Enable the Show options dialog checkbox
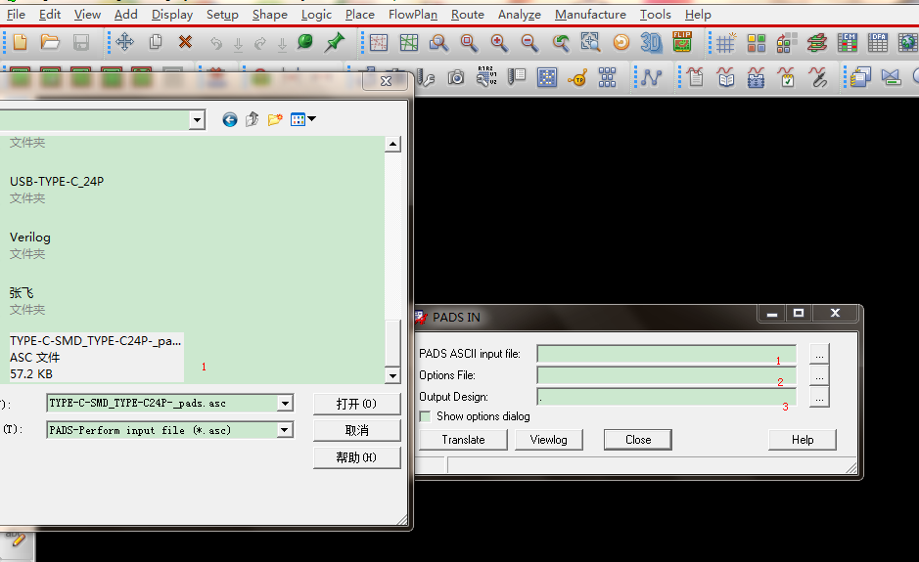The height and width of the screenshot is (562, 919). (426, 416)
